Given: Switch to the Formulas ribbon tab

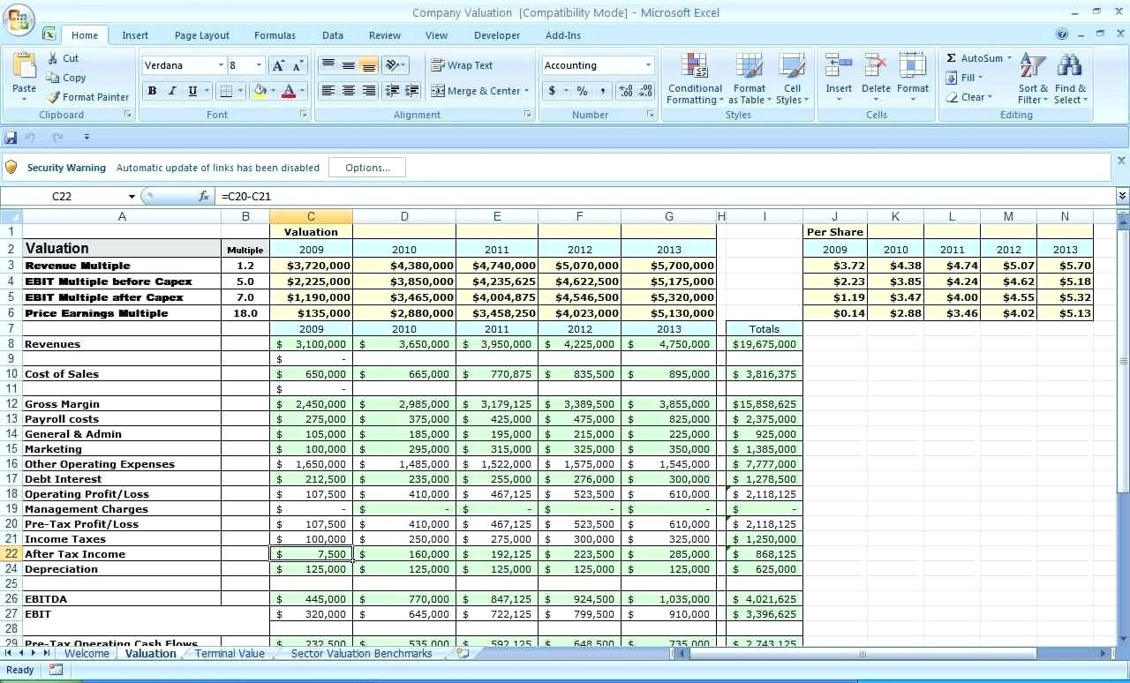Looking at the screenshot, I should click(275, 35).
